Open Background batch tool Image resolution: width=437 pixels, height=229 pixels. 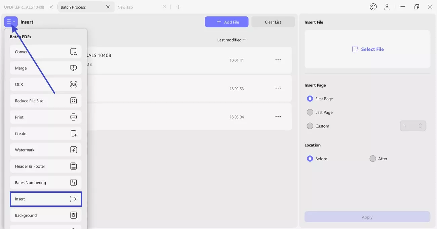point(46,215)
